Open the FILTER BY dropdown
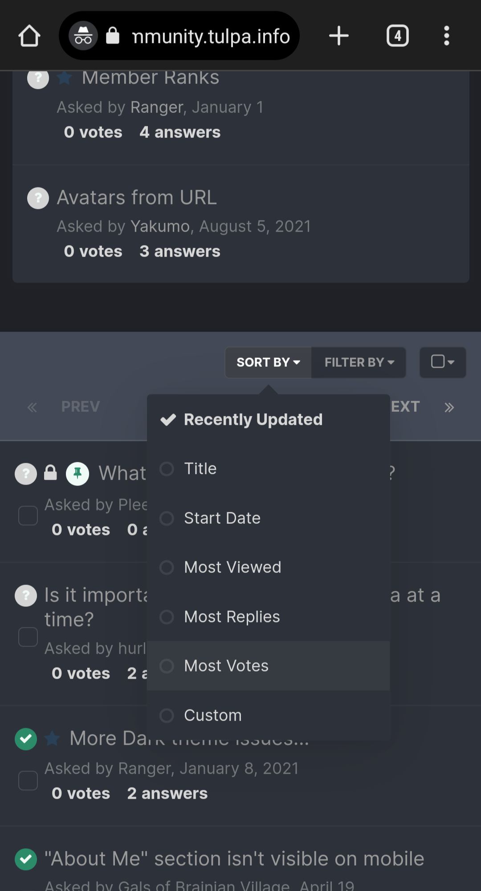The width and height of the screenshot is (481, 891). 359,362
